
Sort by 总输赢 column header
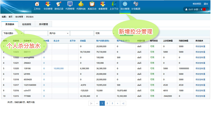coord(83,41)
